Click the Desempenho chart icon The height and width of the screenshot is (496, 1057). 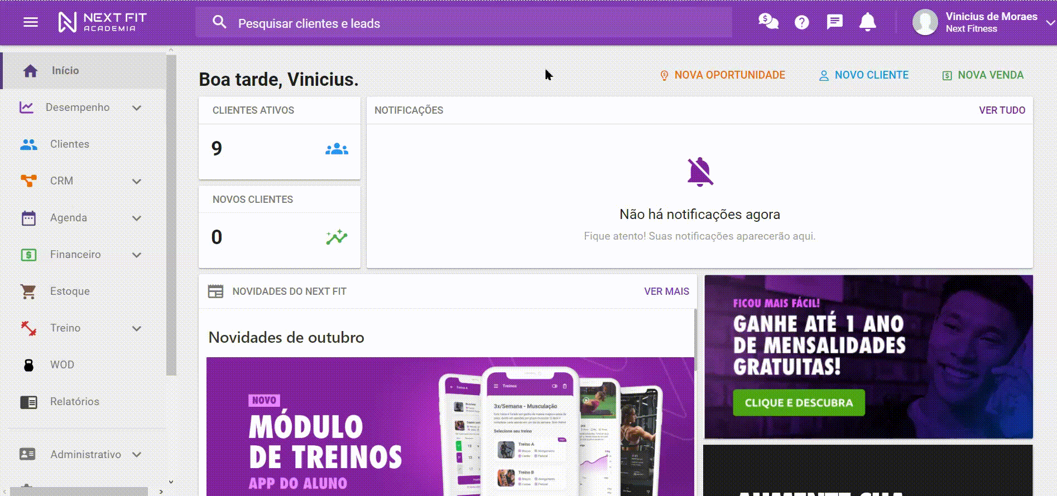point(26,108)
